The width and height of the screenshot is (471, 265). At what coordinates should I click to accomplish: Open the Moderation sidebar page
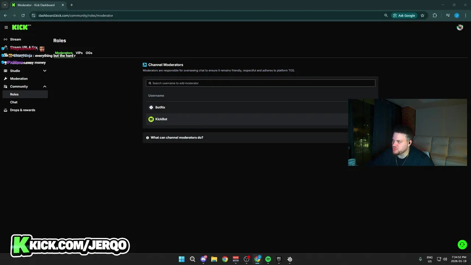tap(19, 79)
